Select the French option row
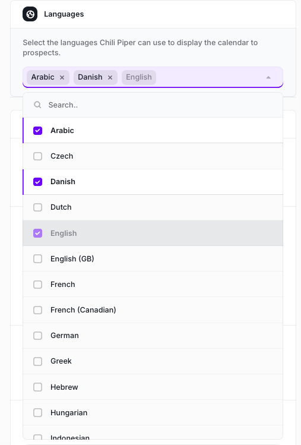 tap(153, 285)
